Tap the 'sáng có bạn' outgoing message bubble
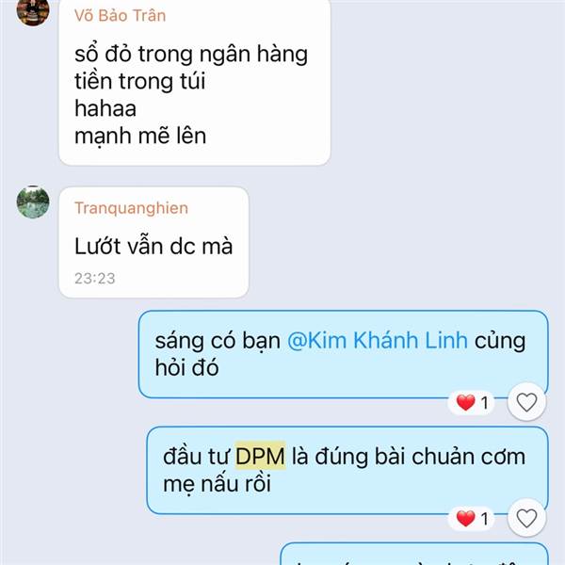This screenshot has height=565, width=565. (x=344, y=355)
